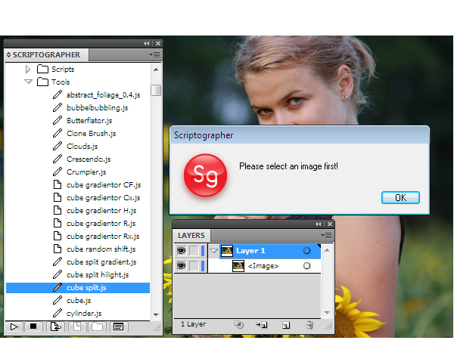Select cube gradientor H.js file

pos(101,211)
